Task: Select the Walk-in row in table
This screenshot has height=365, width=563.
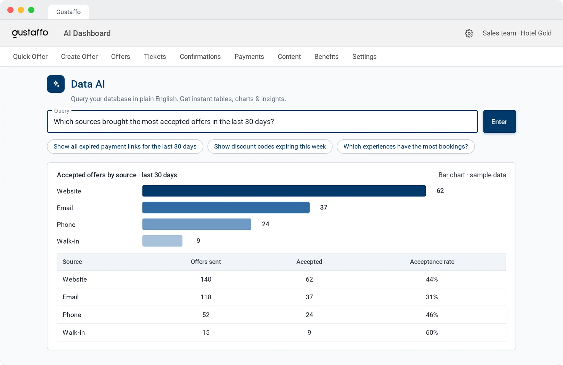Action: tap(281, 333)
